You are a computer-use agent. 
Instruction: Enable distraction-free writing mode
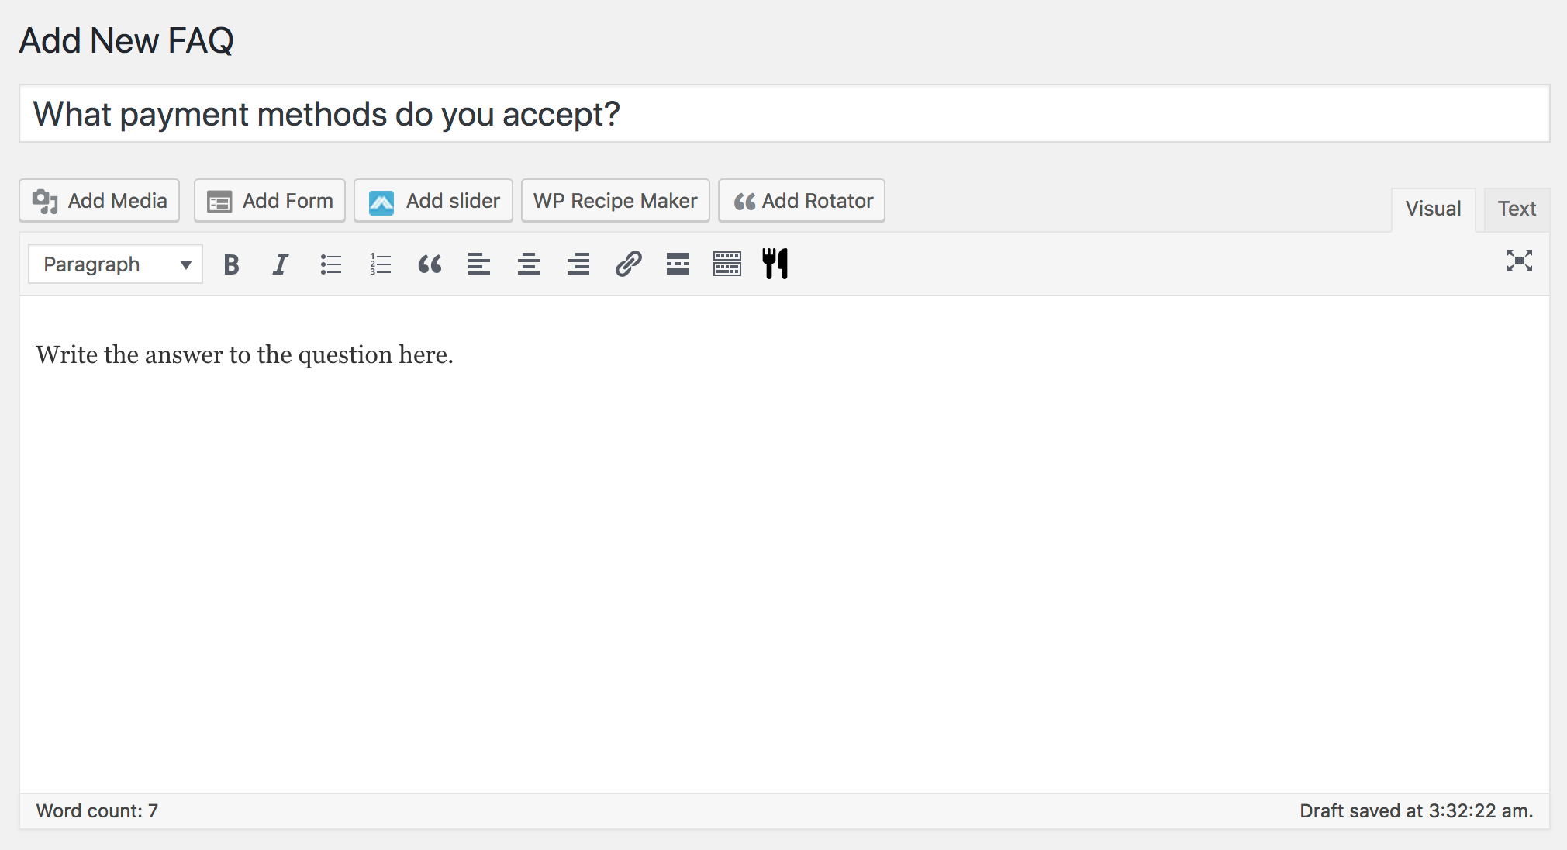(x=1519, y=261)
